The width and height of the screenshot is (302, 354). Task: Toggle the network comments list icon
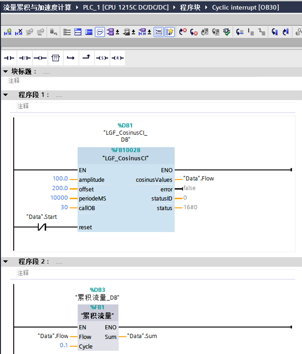point(159,32)
